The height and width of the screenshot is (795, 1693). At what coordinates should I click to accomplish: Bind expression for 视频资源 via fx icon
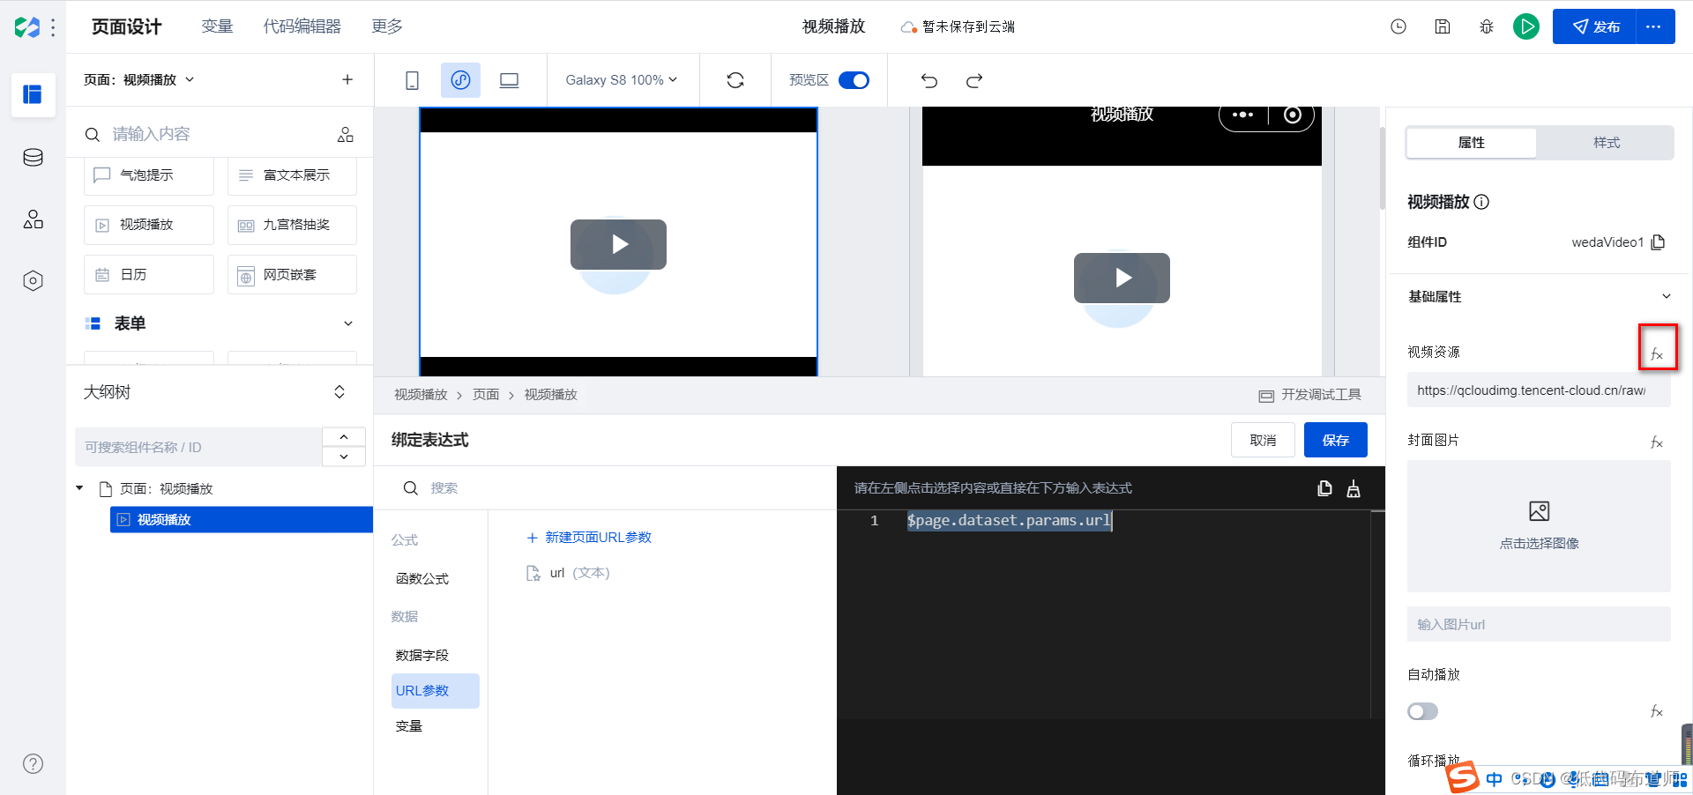click(x=1657, y=353)
